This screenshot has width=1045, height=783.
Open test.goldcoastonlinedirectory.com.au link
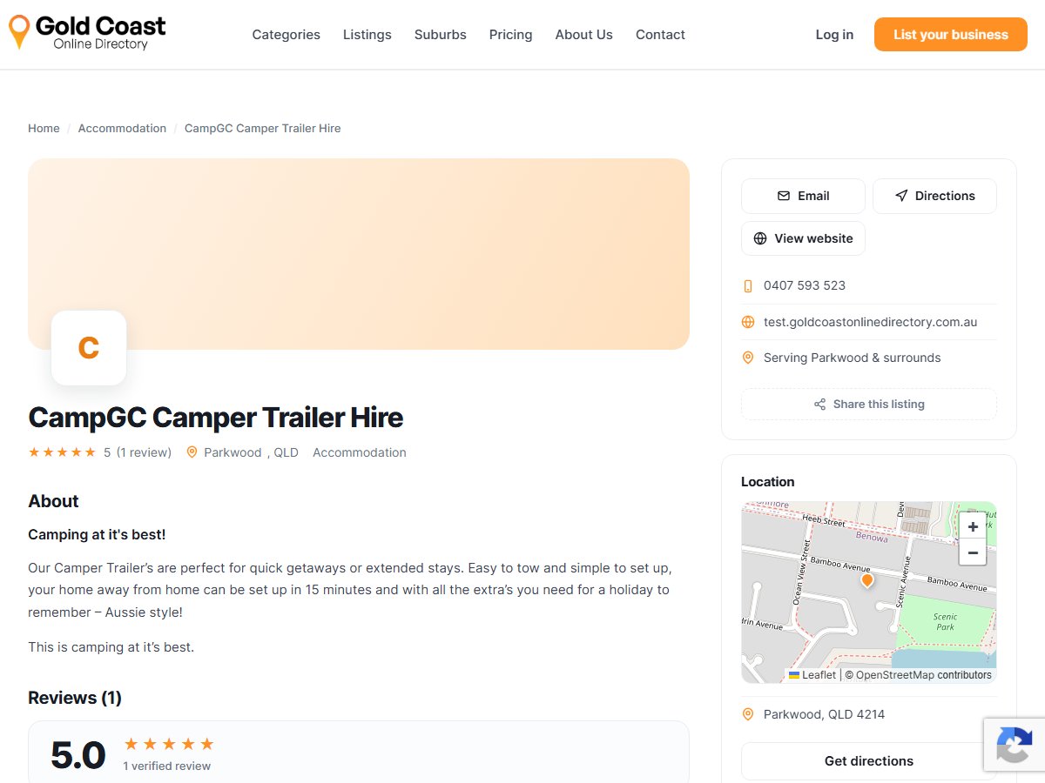click(870, 322)
